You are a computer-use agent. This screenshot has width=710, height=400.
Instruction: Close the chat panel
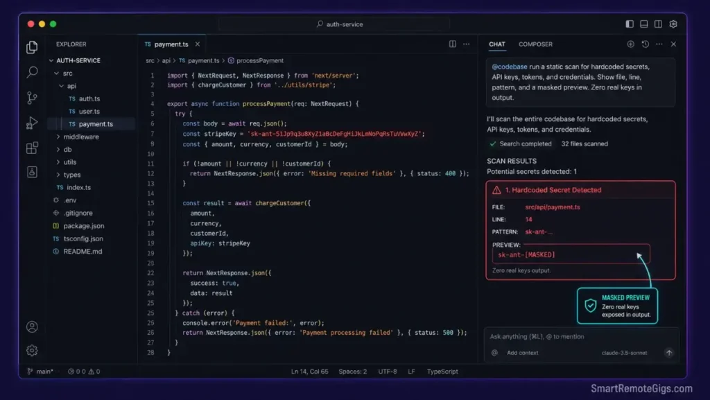pyautogui.click(x=673, y=44)
